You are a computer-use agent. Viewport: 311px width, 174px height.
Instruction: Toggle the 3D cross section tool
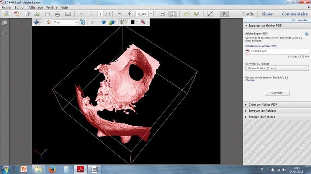143,22
